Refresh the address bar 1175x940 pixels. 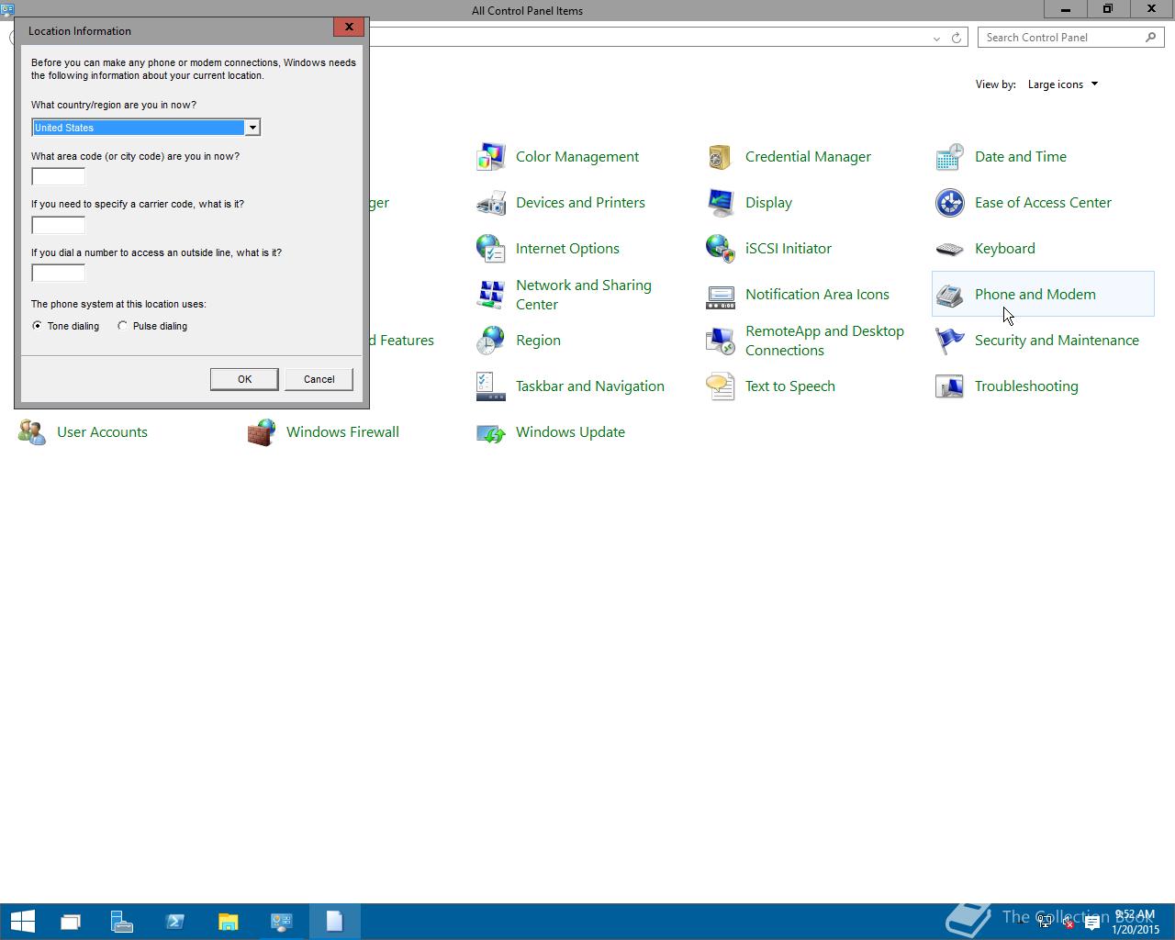pyautogui.click(x=956, y=38)
